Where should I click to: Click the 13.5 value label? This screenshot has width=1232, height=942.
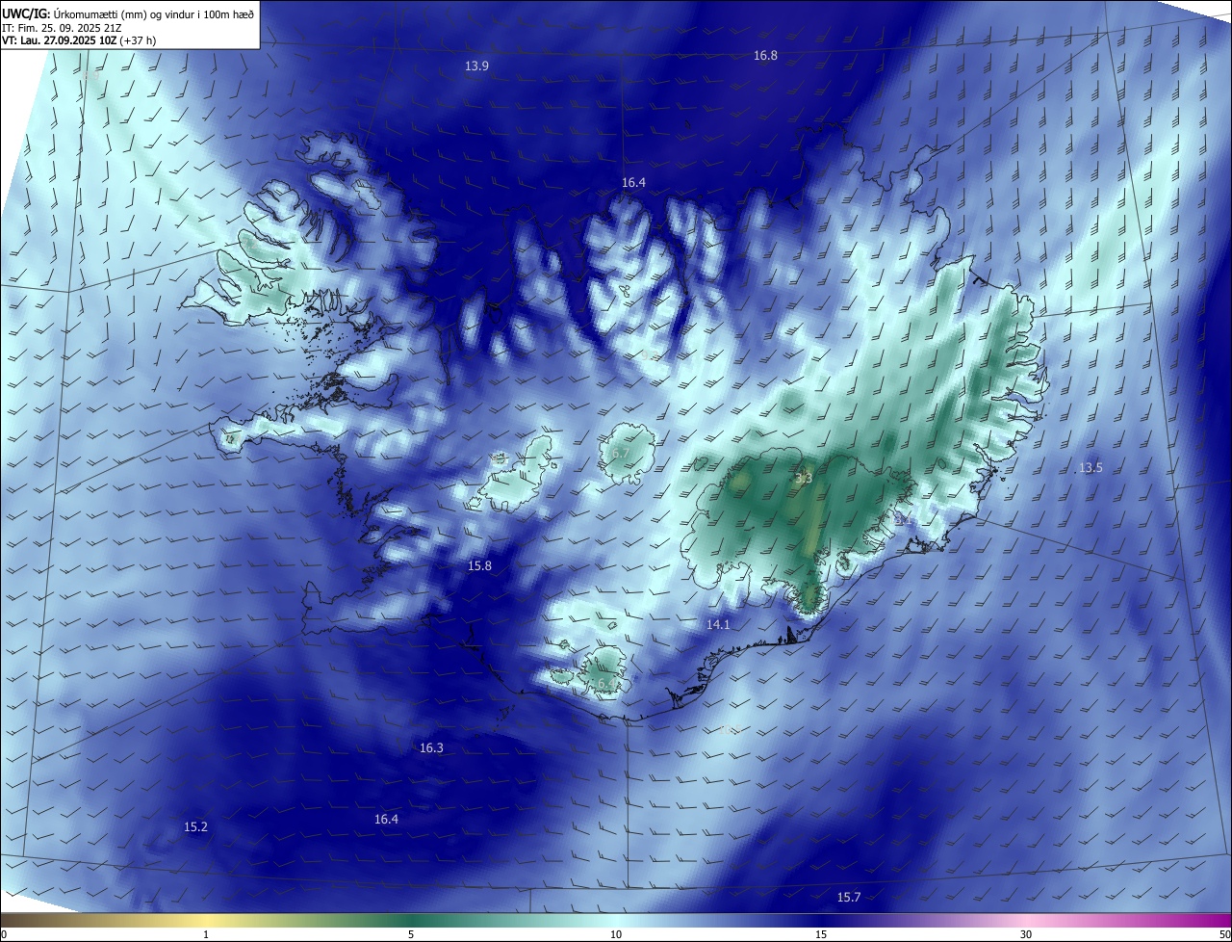click(1091, 468)
